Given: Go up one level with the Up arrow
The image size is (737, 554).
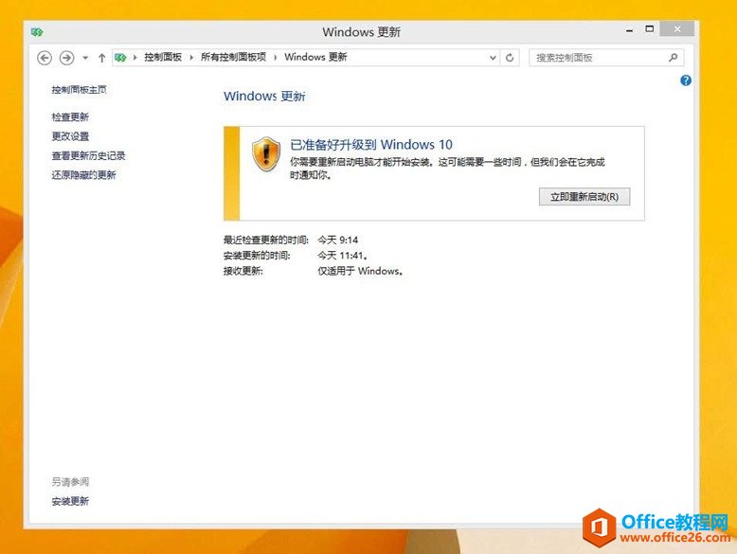Looking at the screenshot, I should (x=101, y=58).
